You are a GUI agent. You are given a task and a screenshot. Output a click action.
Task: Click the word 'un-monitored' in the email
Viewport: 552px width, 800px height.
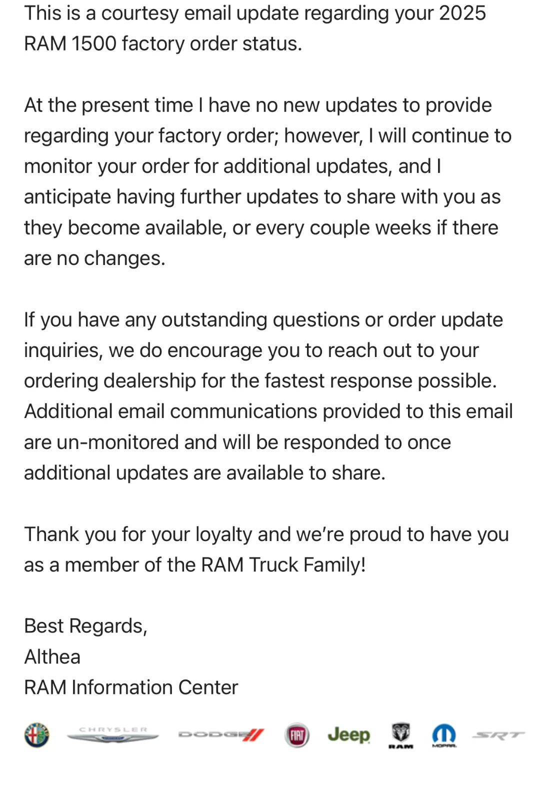coord(118,442)
